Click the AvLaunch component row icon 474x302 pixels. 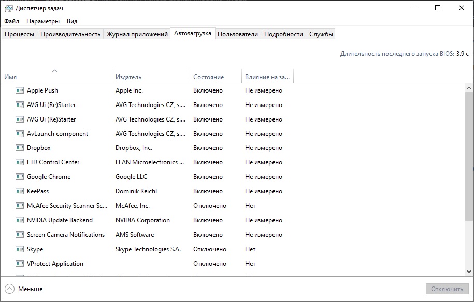(20, 133)
